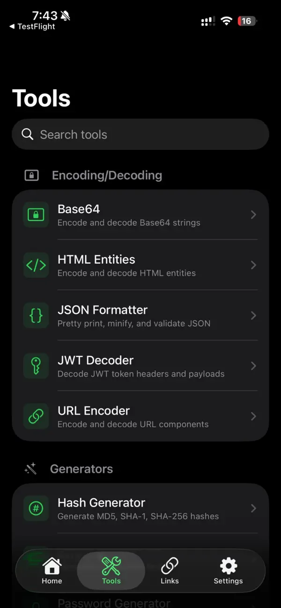Select the Hash Generator number icon
Viewport: 281px width, 608px height.
coord(36,508)
